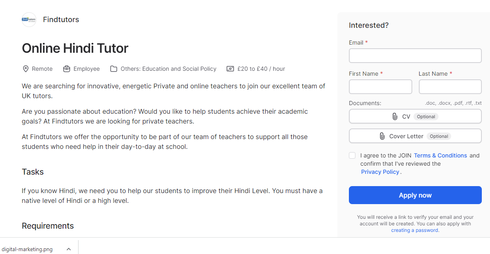The image size is (490, 254).
Task: Agree to the JOIN terms checkbox
Action: [x=352, y=155]
